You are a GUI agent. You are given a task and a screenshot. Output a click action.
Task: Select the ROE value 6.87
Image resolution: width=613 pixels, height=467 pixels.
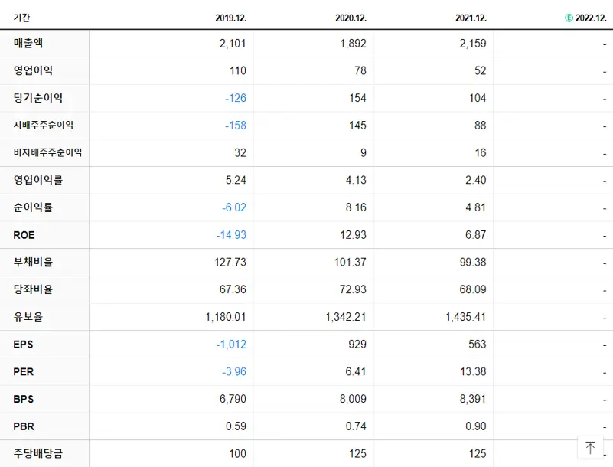[476, 235]
